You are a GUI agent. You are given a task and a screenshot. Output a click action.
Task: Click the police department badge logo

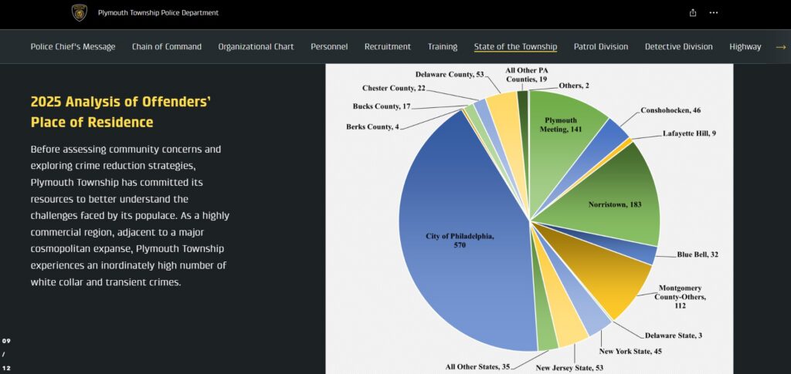click(x=80, y=12)
